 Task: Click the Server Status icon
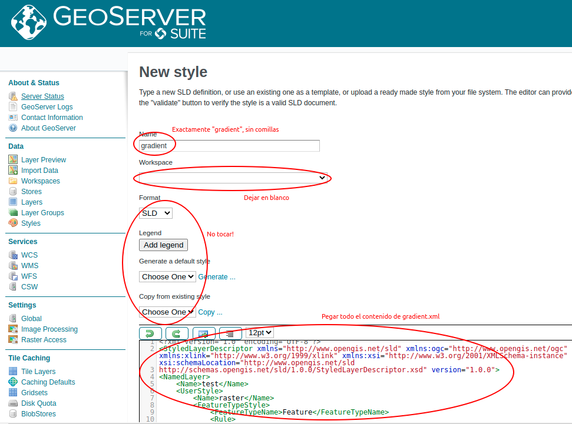click(x=13, y=96)
